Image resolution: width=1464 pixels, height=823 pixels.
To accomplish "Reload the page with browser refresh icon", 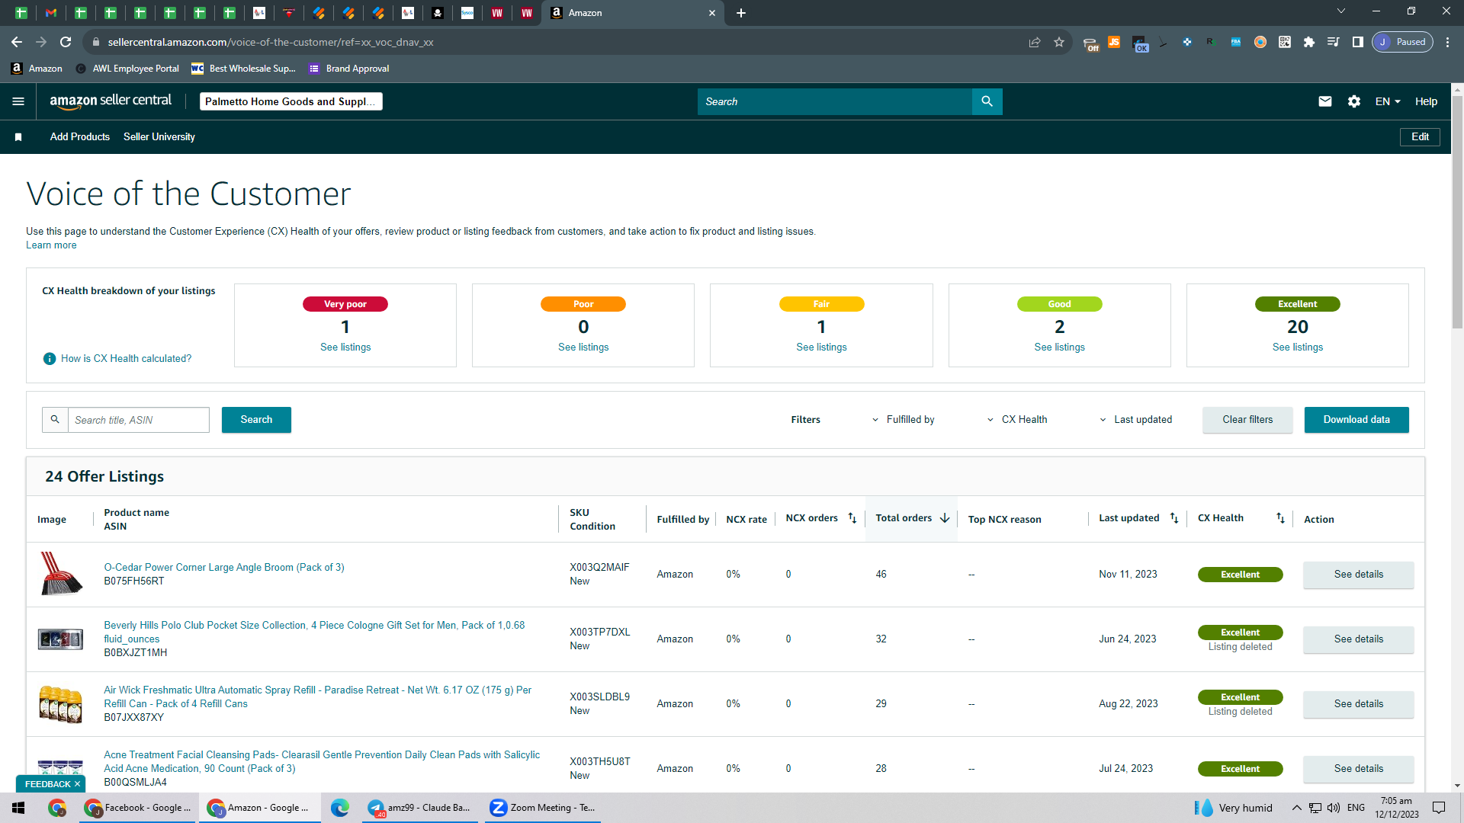I will tap(66, 42).
